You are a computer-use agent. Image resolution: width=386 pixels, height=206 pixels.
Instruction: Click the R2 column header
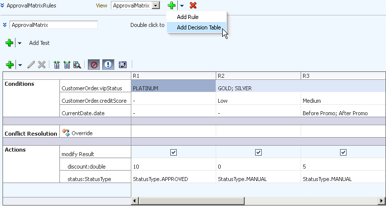click(x=259, y=76)
